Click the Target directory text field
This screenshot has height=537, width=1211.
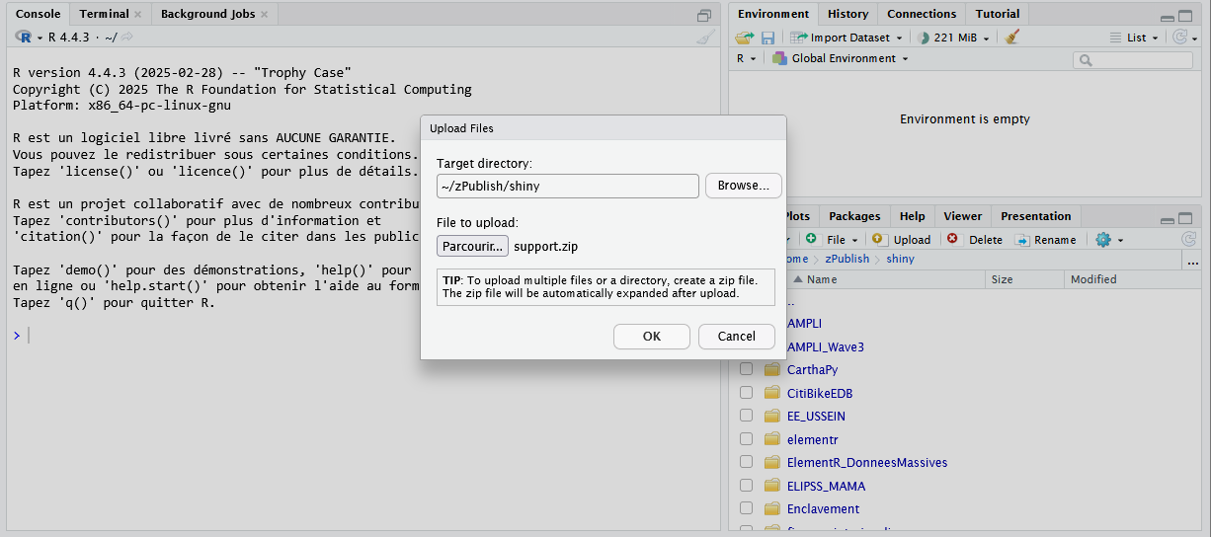568,186
